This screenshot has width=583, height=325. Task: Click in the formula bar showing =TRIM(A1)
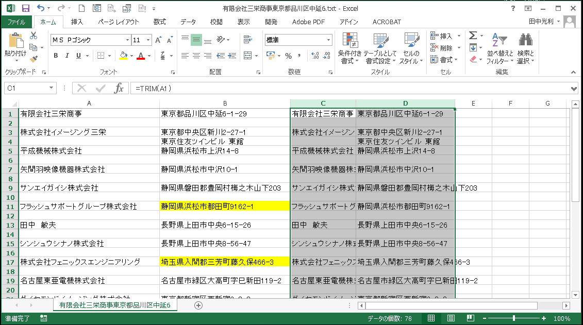[x=349, y=89]
